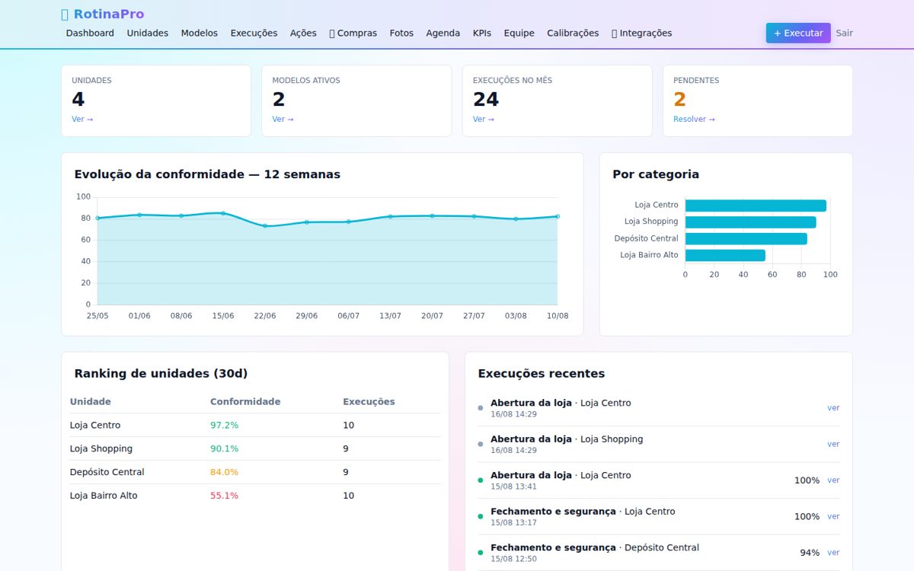Click Resolver link in Pendentes card
The height and width of the screenshot is (571, 914).
(x=694, y=119)
